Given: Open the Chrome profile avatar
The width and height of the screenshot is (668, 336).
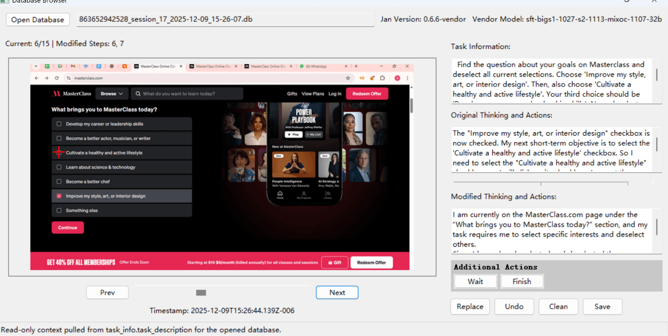Looking at the screenshot, I should tap(397, 78).
